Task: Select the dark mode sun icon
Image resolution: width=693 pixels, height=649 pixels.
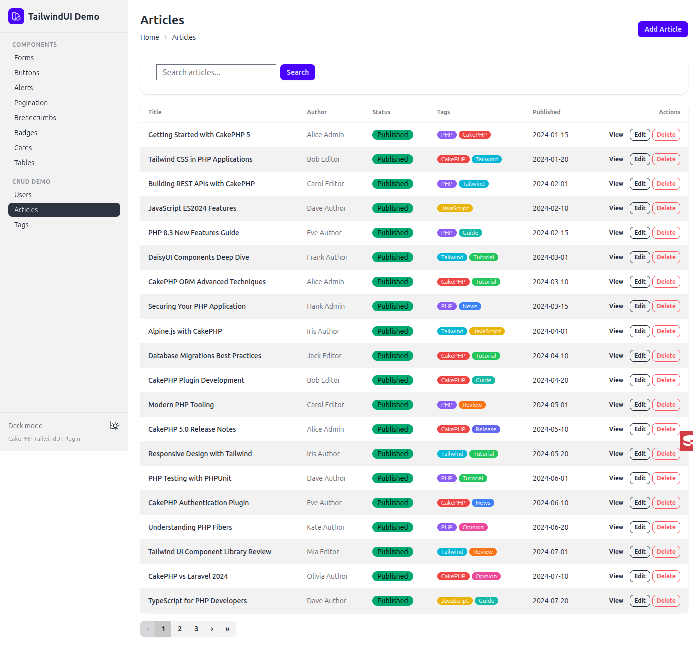Action: [115, 425]
